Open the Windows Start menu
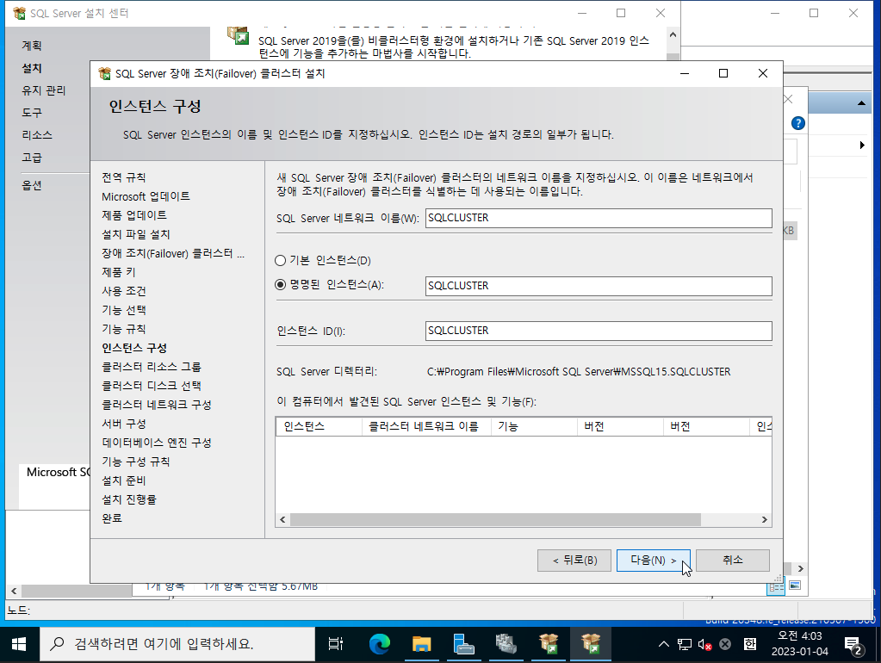881x663 pixels. point(19,644)
